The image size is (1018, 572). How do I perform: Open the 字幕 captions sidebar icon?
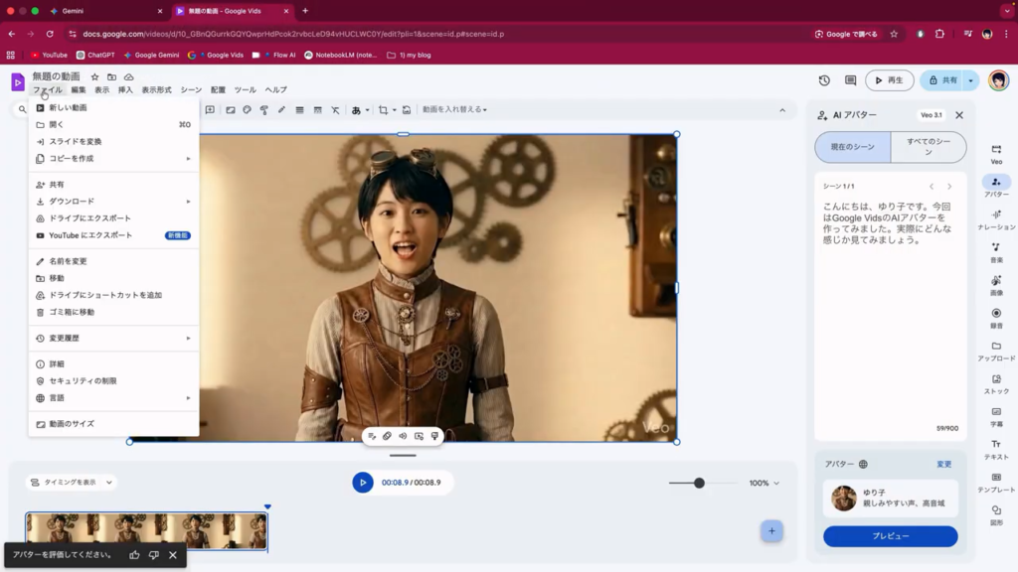pyautogui.click(x=996, y=415)
